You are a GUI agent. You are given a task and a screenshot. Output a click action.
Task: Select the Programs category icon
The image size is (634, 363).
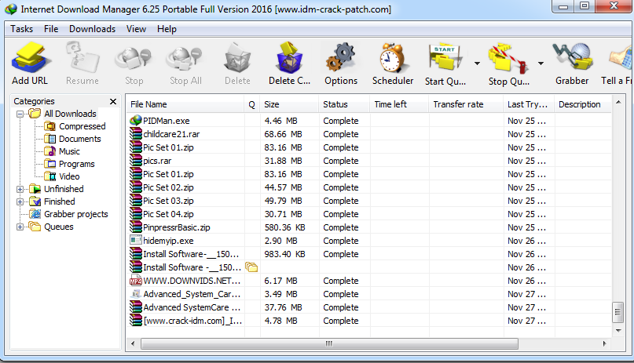click(x=50, y=164)
